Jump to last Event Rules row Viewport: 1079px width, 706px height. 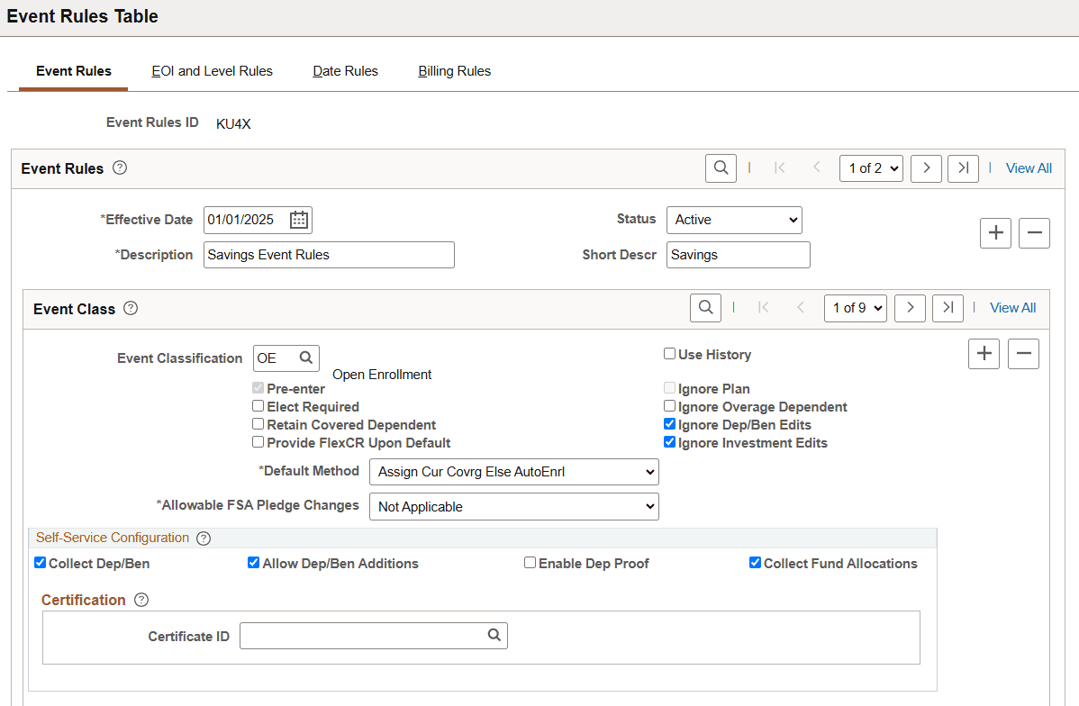coord(963,168)
